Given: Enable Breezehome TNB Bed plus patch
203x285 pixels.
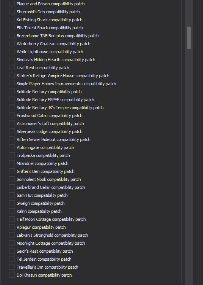Looking at the screenshot, I should (x=12, y=36).
